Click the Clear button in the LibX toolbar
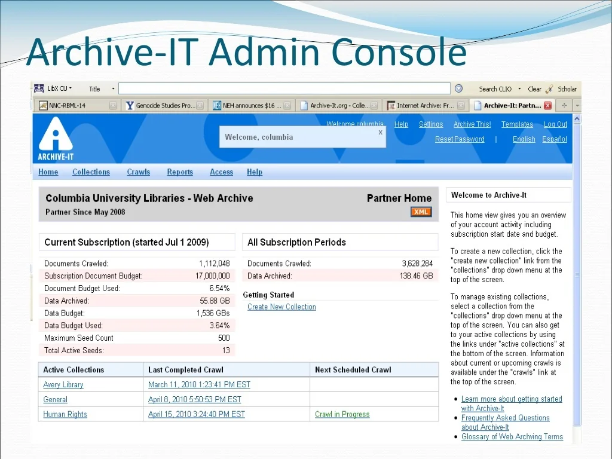Viewport: 612px width, 459px height. (534, 89)
